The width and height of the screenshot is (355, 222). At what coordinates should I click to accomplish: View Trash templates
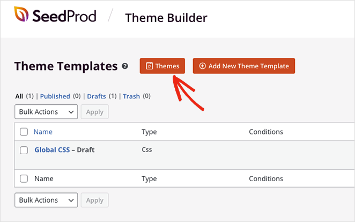[x=131, y=96]
